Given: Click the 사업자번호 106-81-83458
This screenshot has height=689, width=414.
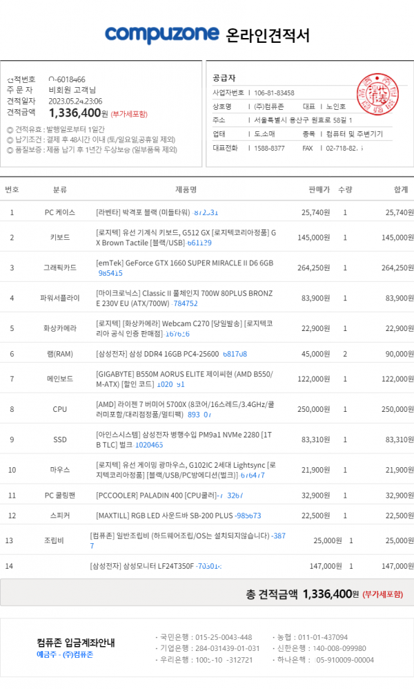Looking at the screenshot, I should point(274,93).
